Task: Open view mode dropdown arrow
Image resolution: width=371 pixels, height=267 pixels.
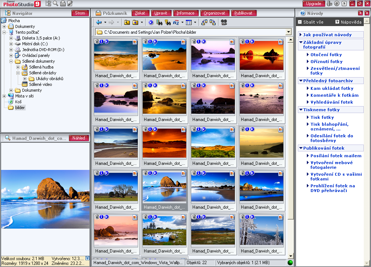Action: coord(195,22)
